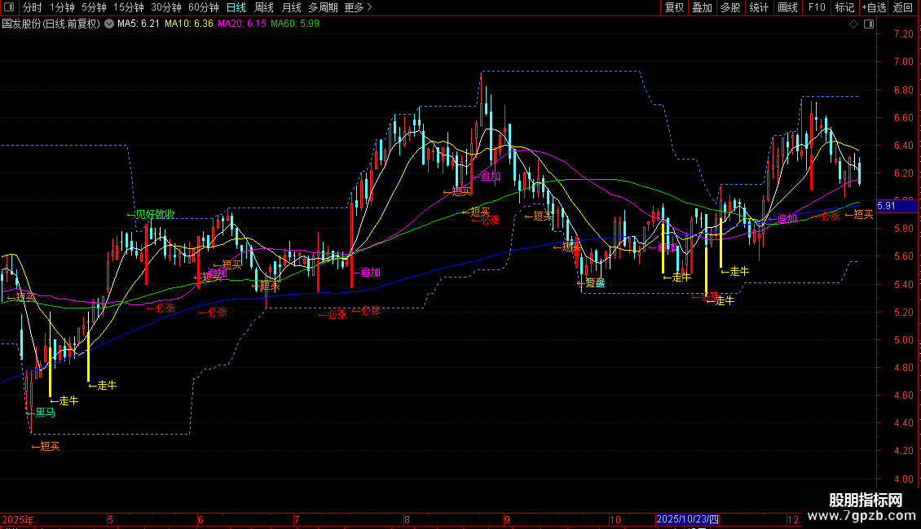Click the 返回 back button
Screen dimensions: 921x529
coord(903,7)
